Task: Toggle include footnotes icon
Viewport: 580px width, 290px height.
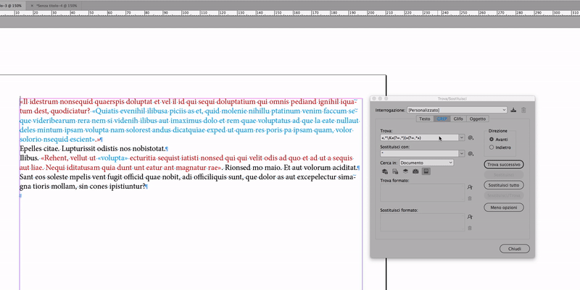Action: pos(426,171)
